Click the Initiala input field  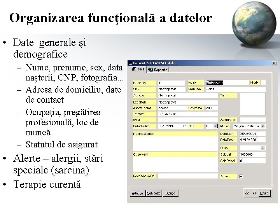(263, 83)
